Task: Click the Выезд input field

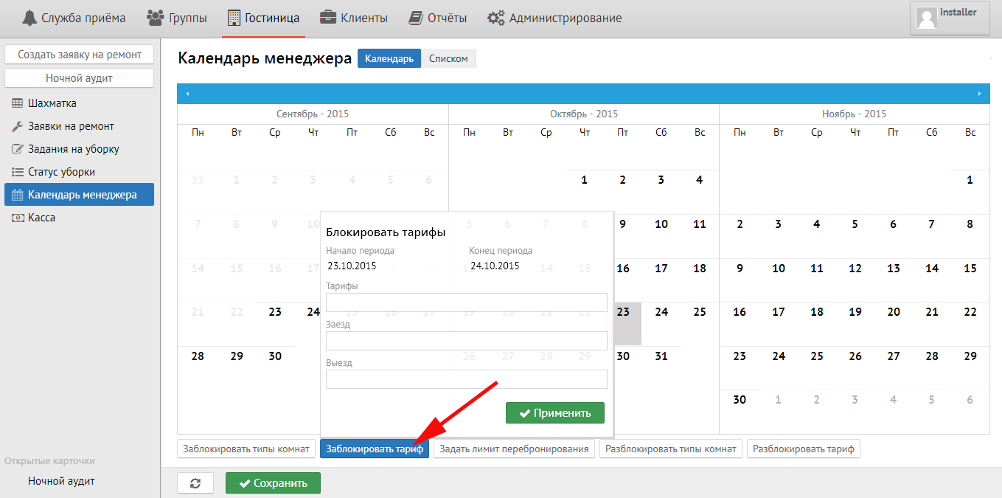Action: (467, 379)
